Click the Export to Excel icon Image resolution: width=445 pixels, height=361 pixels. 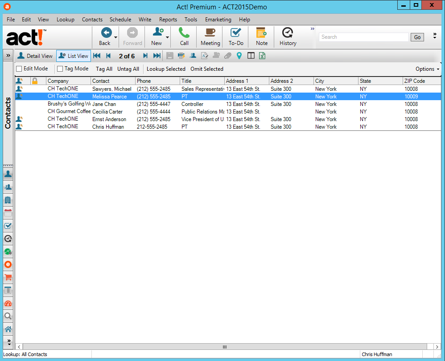pyautogui.click(x=262, y=56)
